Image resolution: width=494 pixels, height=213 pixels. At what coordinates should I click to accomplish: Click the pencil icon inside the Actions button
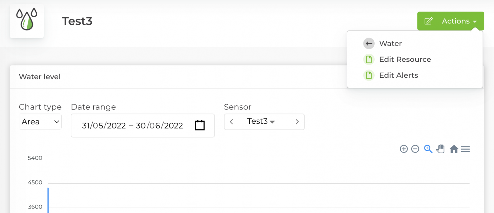click(x=428, y=21)
